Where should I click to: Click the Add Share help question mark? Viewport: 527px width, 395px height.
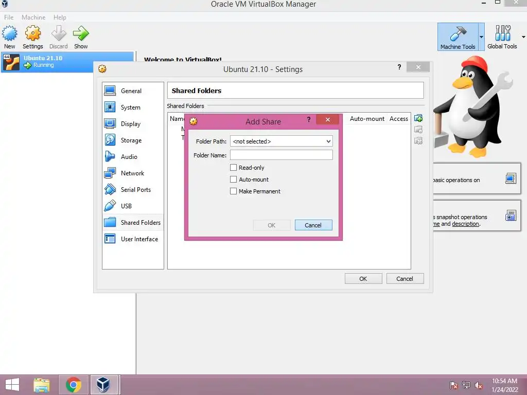point(309,119)
